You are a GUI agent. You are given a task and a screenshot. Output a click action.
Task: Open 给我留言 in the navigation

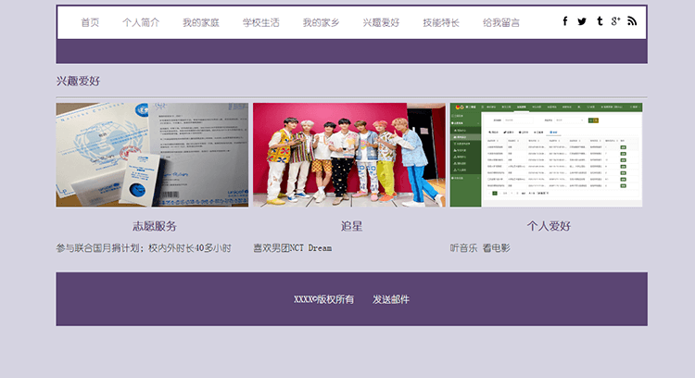click(x=501, y=22)
